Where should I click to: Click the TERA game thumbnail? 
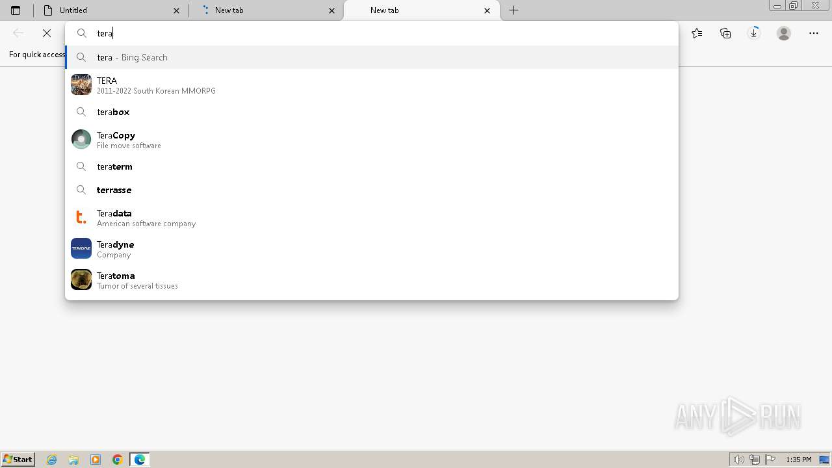[81, 84]
